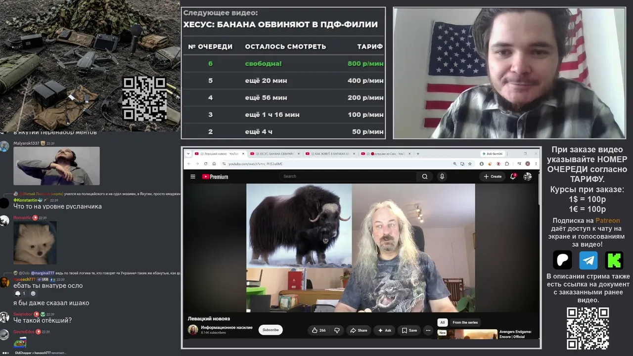Click the Ask Gemini button in Chrome
This screenshot has height=356, width=633.
click(x=492, y=154)
